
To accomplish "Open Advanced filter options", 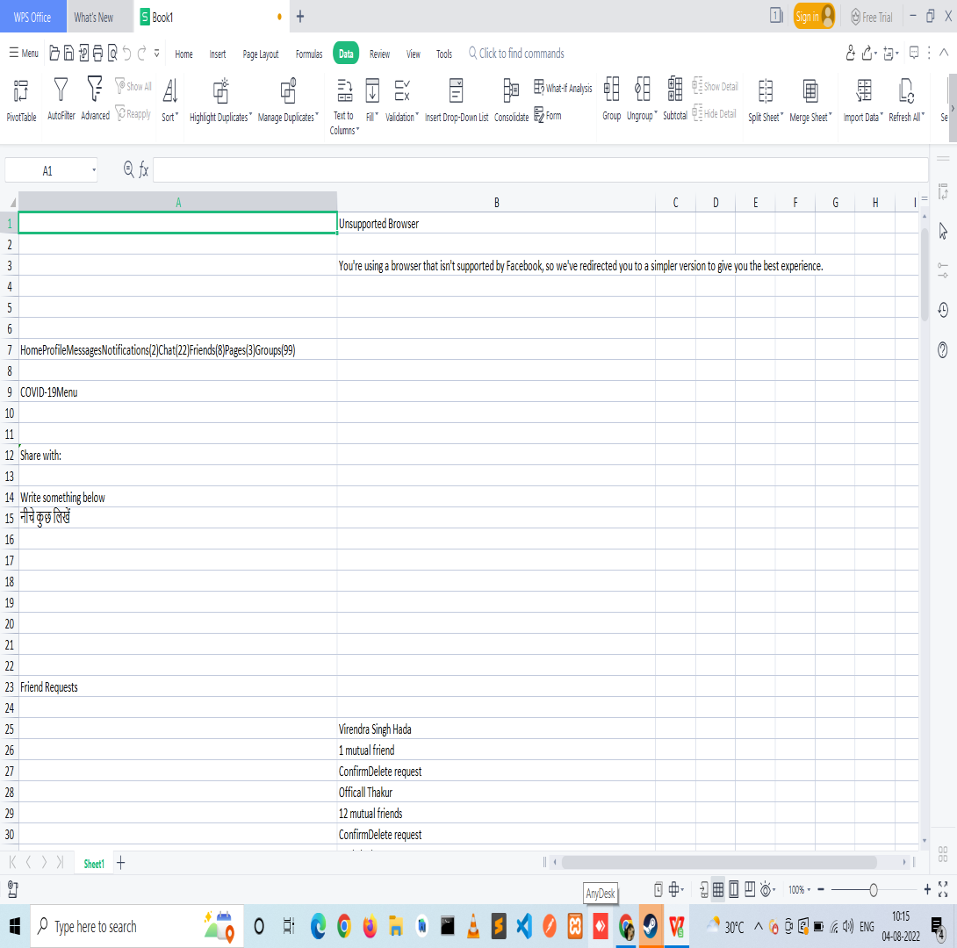I will [95, 99].
